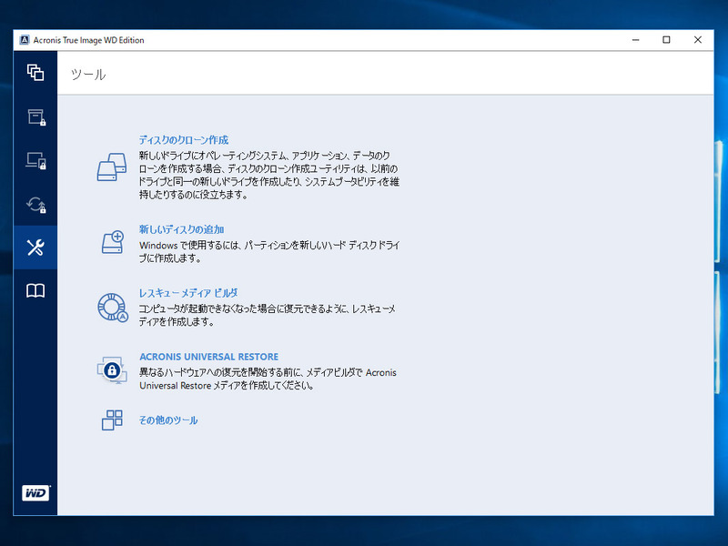Open the locked Archive section icon

pos(36,117)
